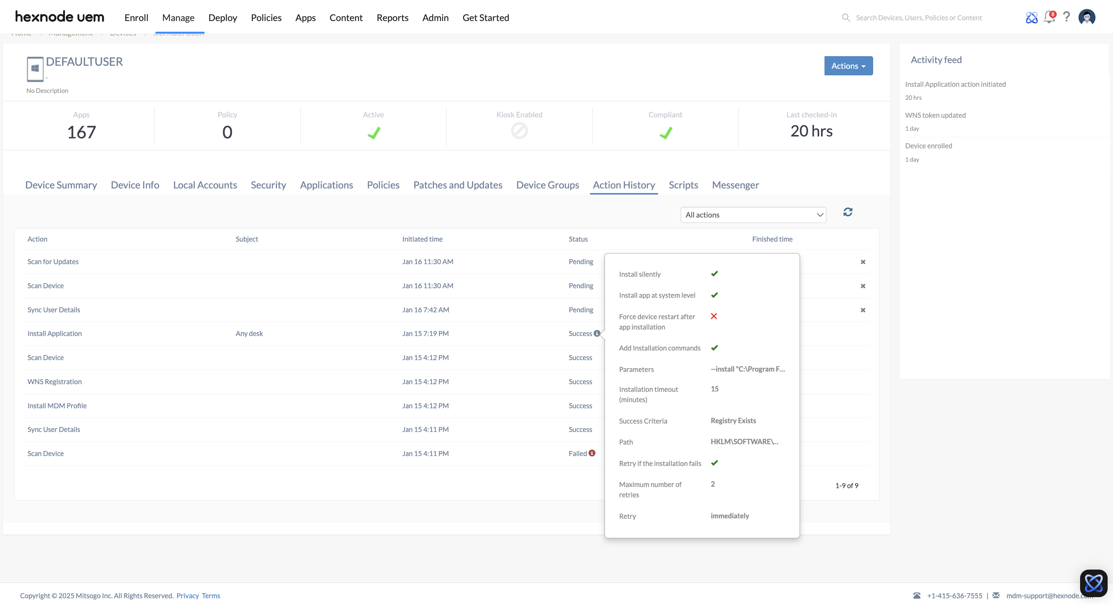
Task: Open the Enroll menu
Action: pyautogui.click(x=136, y=18)
